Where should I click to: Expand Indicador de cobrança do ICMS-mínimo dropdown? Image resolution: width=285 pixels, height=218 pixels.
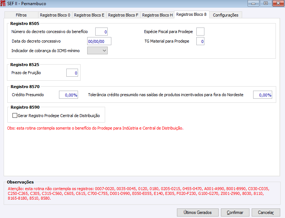pos(97,51)
